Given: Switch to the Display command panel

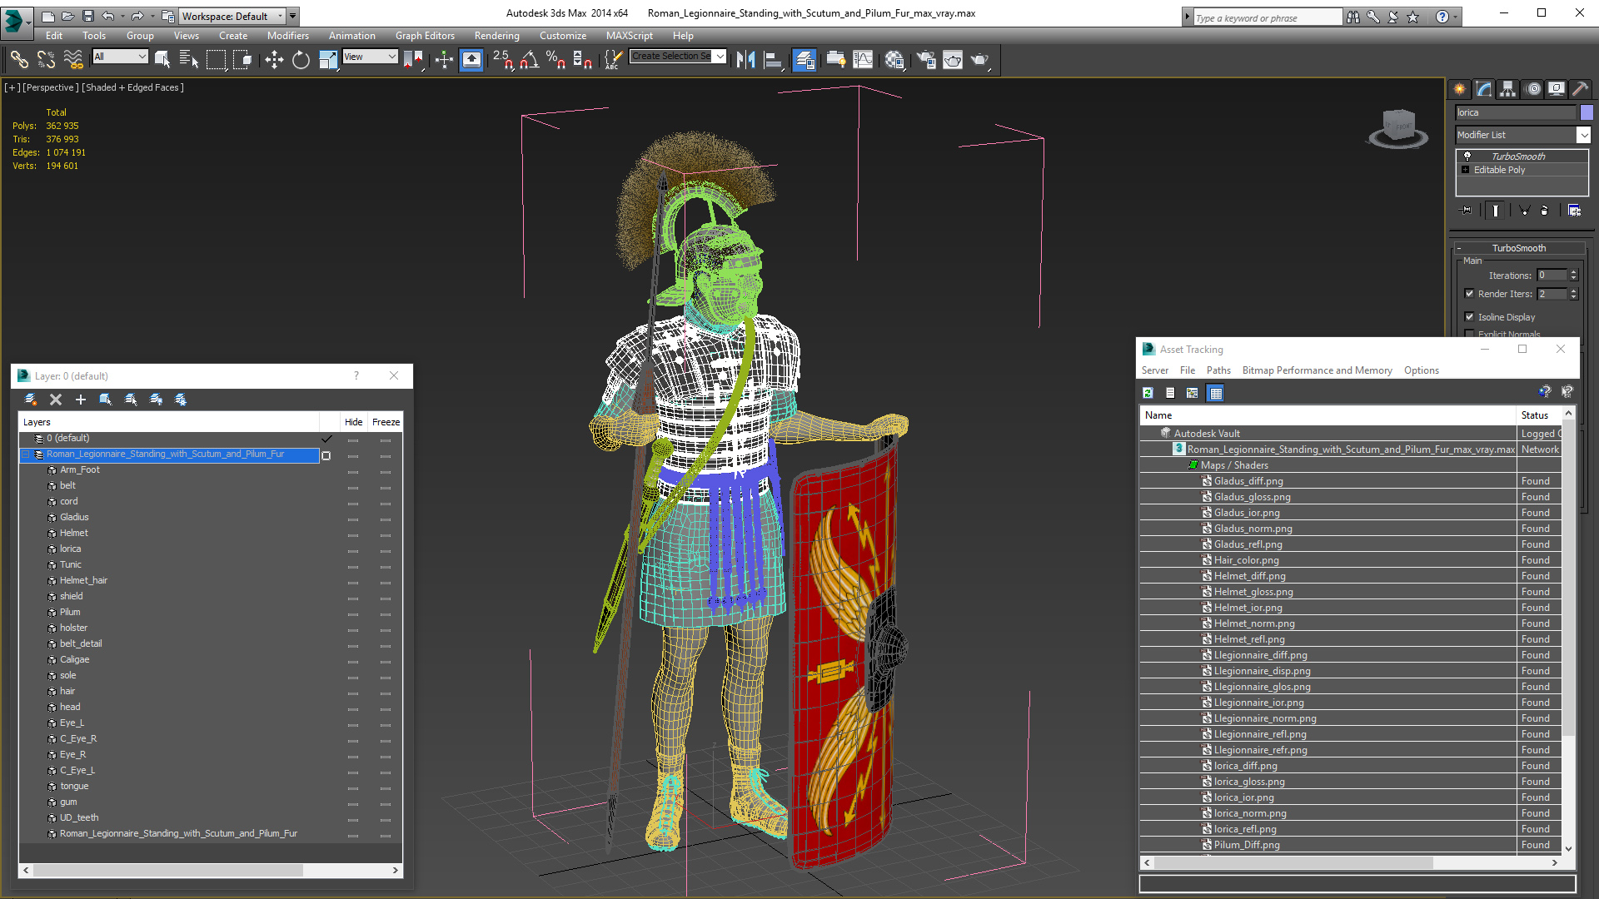Looking at the screenshot, I should pos(1557,89).
